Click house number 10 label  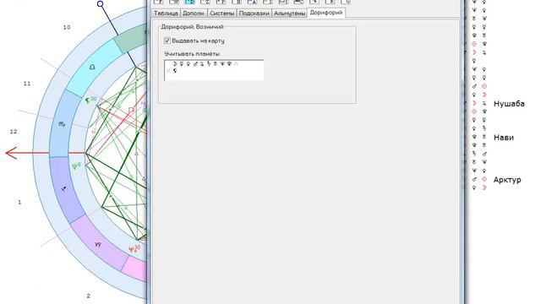(67, 27)
